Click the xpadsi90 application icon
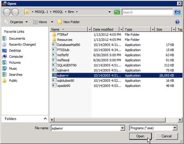This screenshot has width=184, height=144. point(54,86)
